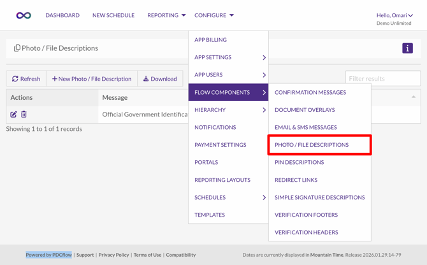Click the edit pencil icon in Actions
Screen dimensions: 427x265
(x=13, y=114)
